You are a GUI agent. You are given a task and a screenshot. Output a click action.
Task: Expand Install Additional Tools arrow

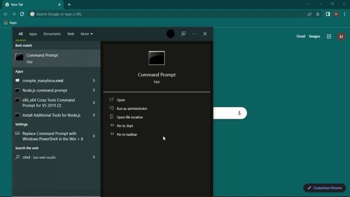94,115
